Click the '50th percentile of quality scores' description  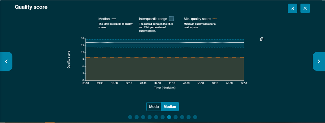tap(115, 26)
